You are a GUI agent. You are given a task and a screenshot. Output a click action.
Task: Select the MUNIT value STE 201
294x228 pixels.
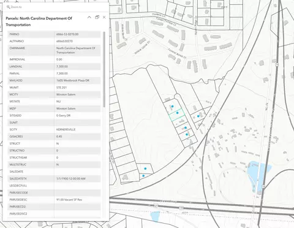[61, 88]
